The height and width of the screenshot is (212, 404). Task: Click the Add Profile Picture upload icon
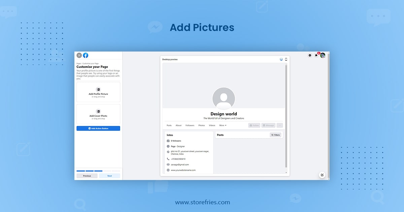98,90
